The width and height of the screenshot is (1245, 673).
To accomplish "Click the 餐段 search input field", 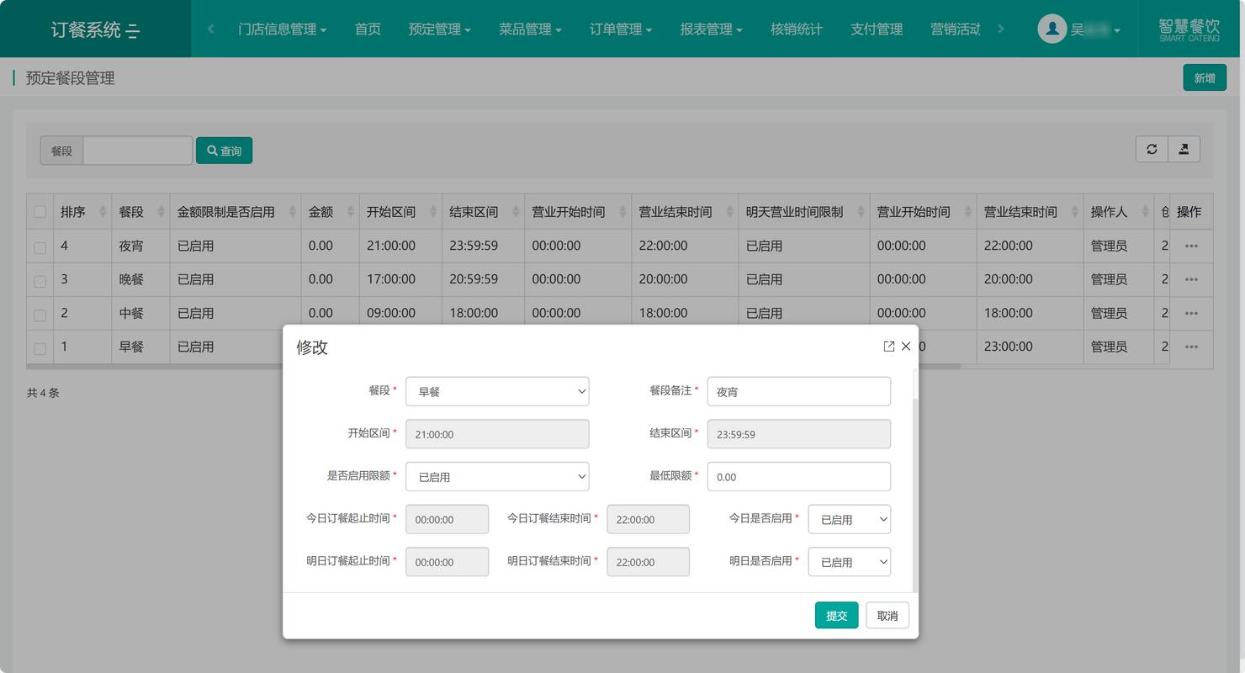I will tap(138, 151).
